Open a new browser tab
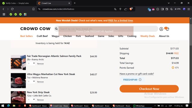 75,3
